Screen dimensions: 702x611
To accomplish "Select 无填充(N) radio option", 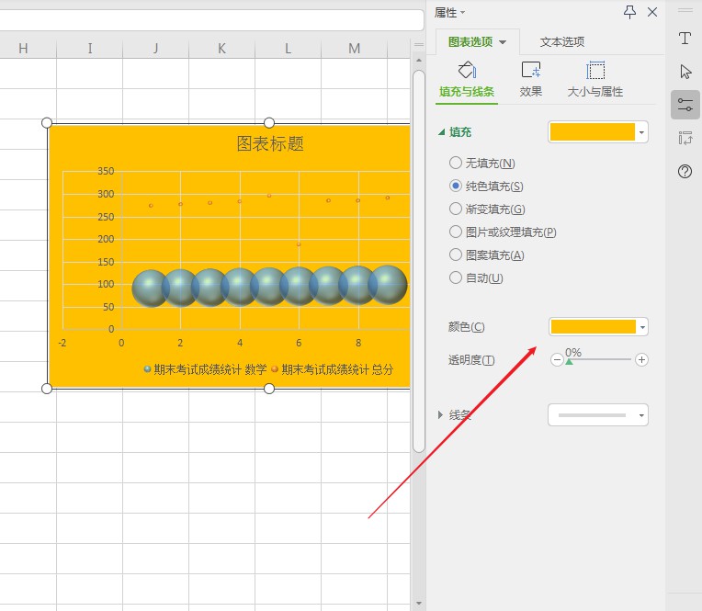I will pos(456,163).
